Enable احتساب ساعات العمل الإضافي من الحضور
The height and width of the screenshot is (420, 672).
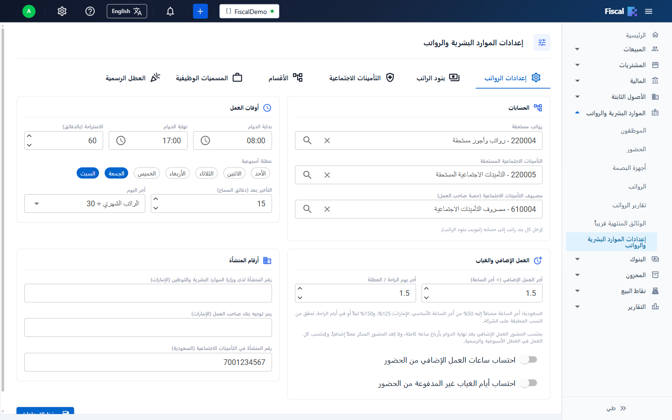click(x=529, y=360)
